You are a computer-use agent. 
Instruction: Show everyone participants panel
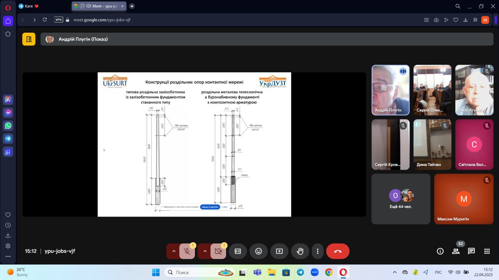(456, 251)
